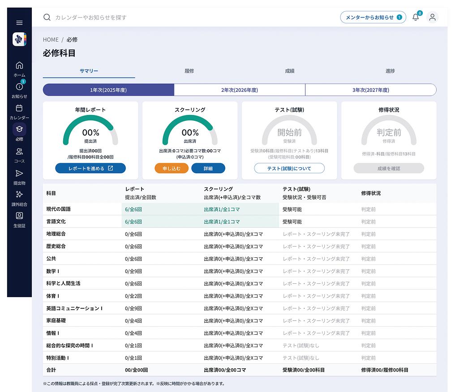This screenshot has width=455, height=392.
Task: Click the app logo in sidebar
Action: click(19, 39)
